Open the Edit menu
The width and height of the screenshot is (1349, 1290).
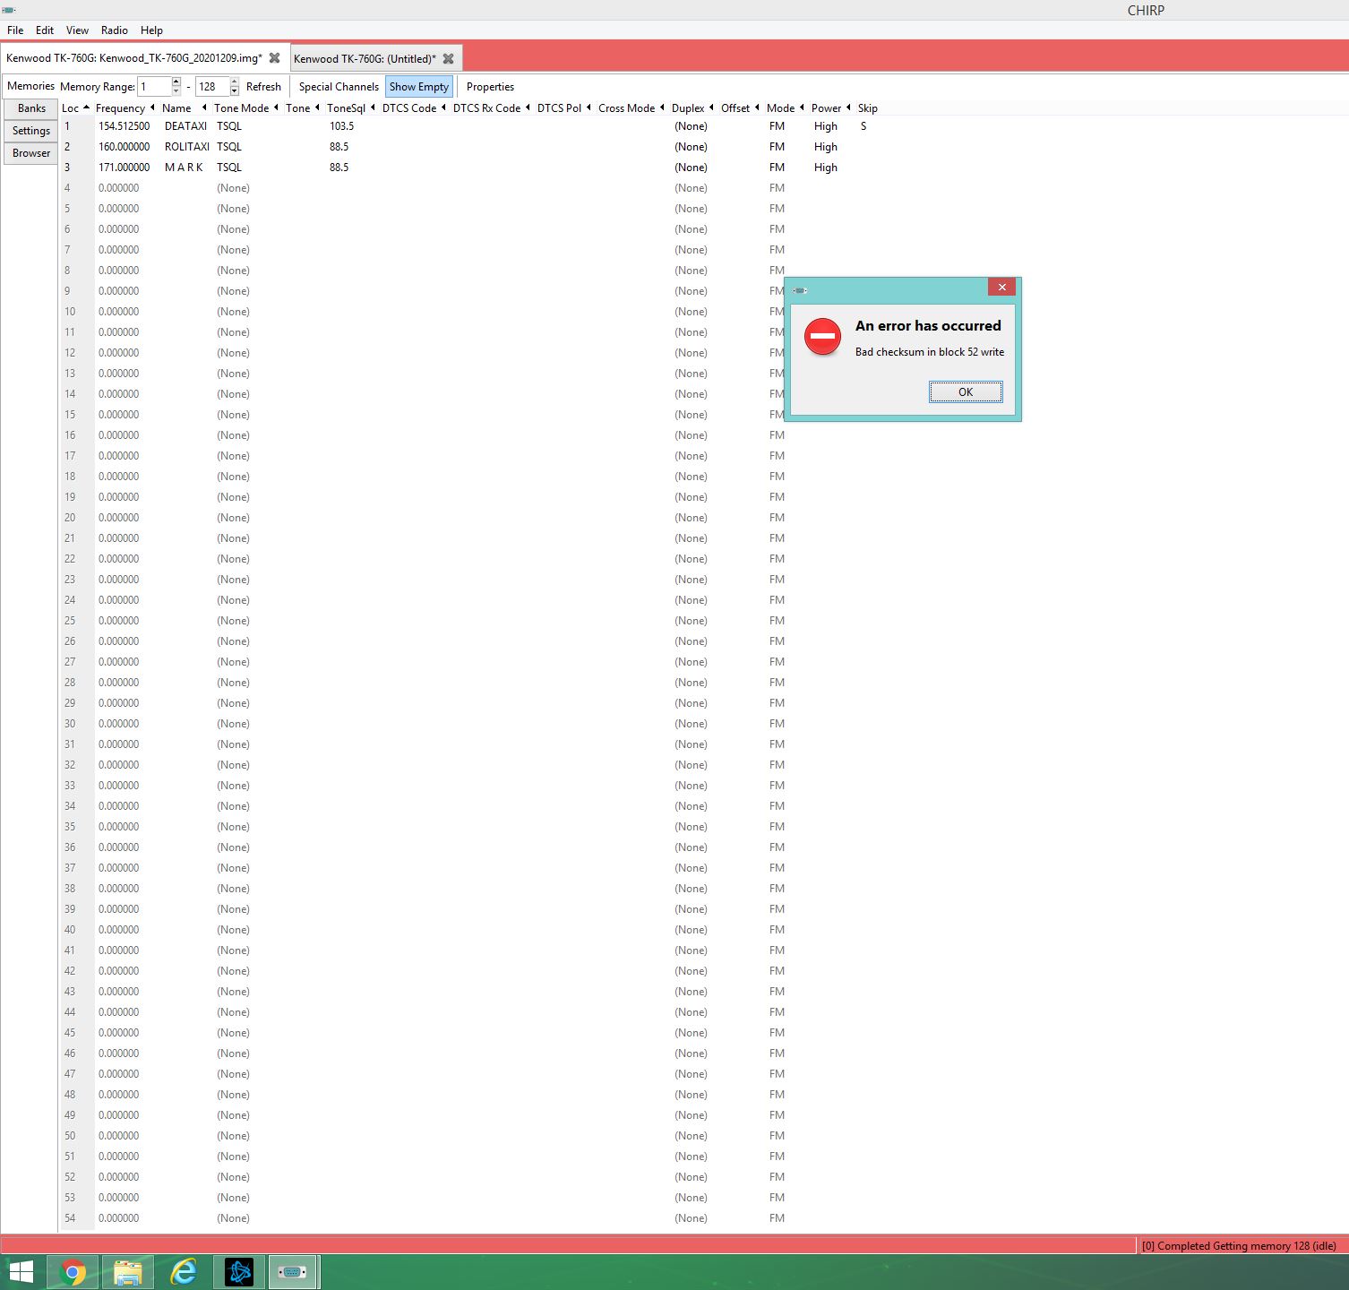point(45,30)
